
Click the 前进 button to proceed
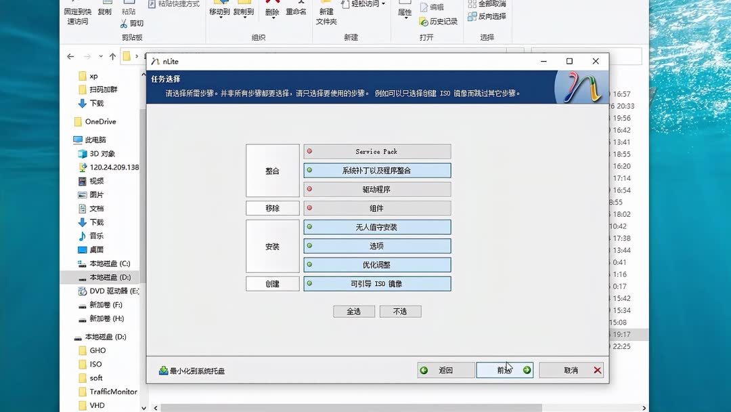pyautogui.click(x=504, y=370)
